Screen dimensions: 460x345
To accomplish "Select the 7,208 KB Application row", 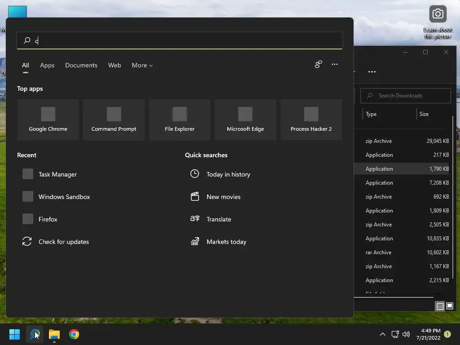I will tap(401, 183).
